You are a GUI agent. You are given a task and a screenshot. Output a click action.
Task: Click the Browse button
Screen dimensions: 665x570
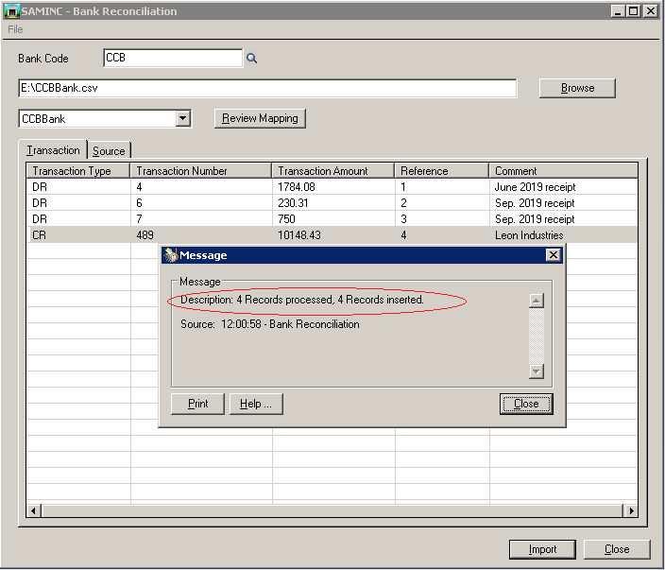coord(577,88)
